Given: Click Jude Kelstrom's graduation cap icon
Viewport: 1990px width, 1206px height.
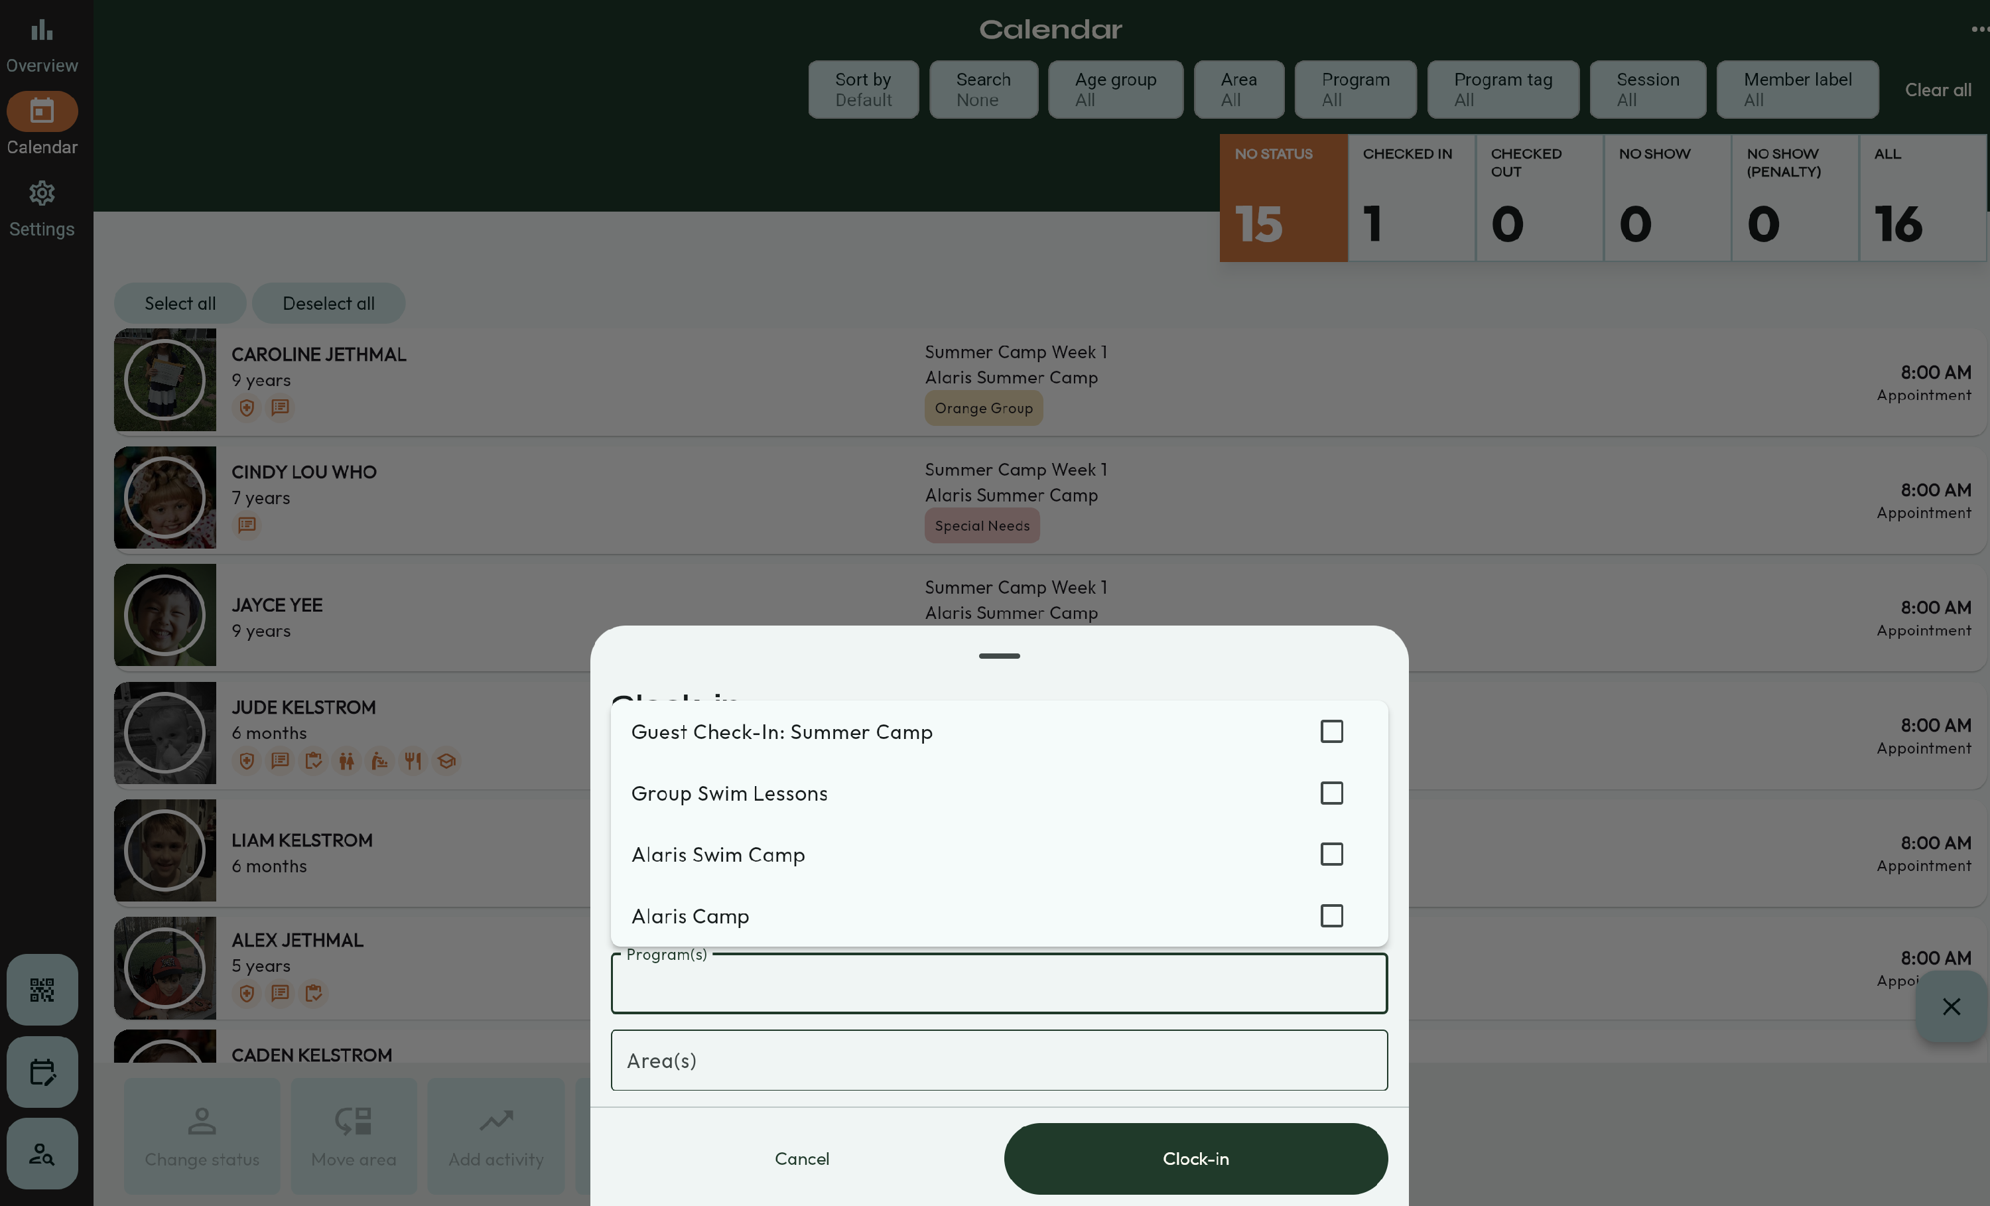Looking at the screenshot, I should coord(446,761).
